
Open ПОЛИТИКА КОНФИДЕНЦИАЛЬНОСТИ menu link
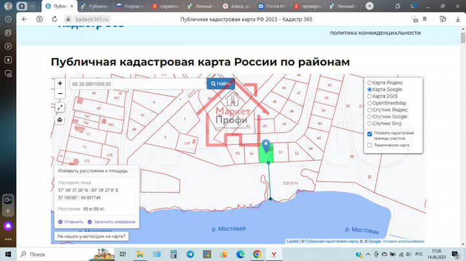[x=375, y=33]
